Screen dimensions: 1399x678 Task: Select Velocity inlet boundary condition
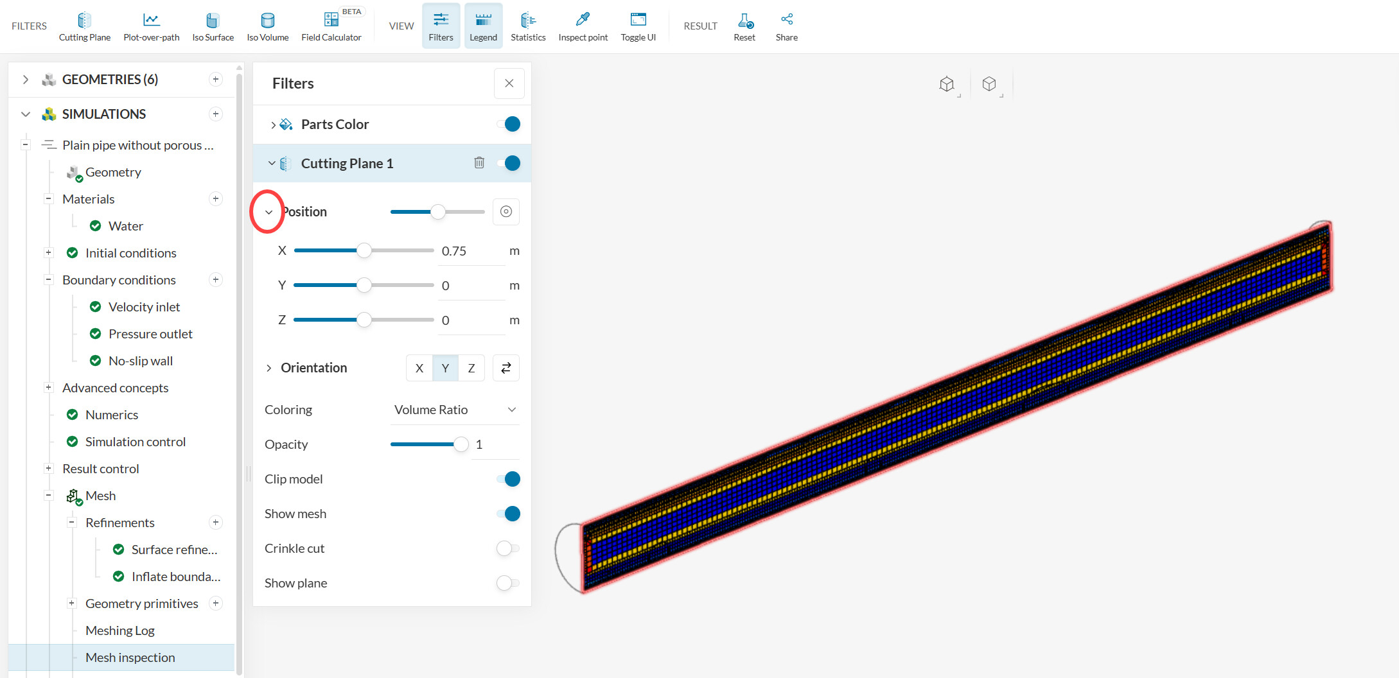coord(144,307)
